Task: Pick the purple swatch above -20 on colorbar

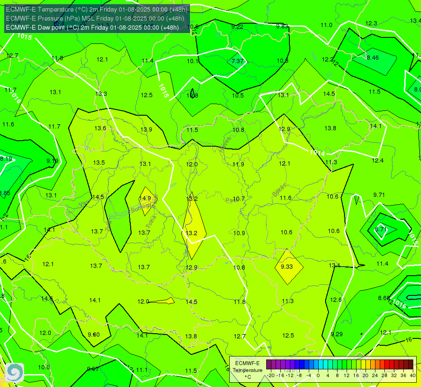Action: (269, 365)
